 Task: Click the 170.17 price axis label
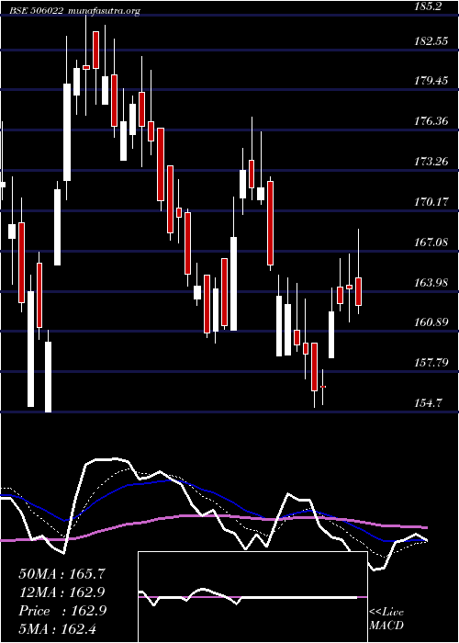click(431, 201)
